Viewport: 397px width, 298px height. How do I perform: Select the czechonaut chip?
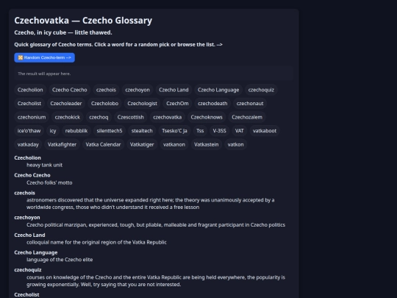click(x=250, y=104)
